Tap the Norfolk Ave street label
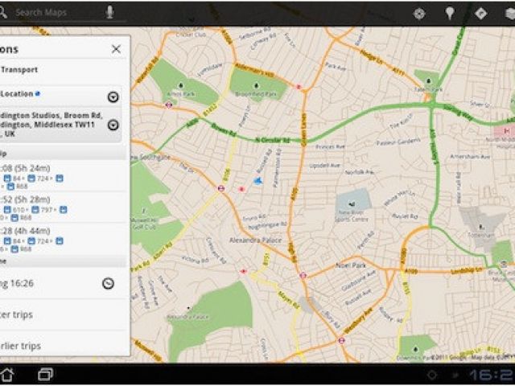Viewport: 515px width, 386px height. 360,171
